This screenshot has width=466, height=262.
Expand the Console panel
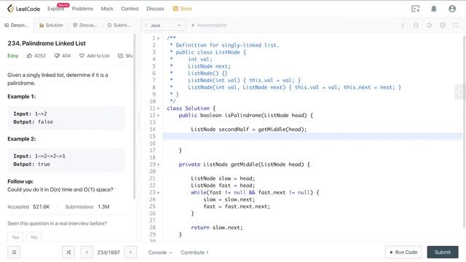160,253
